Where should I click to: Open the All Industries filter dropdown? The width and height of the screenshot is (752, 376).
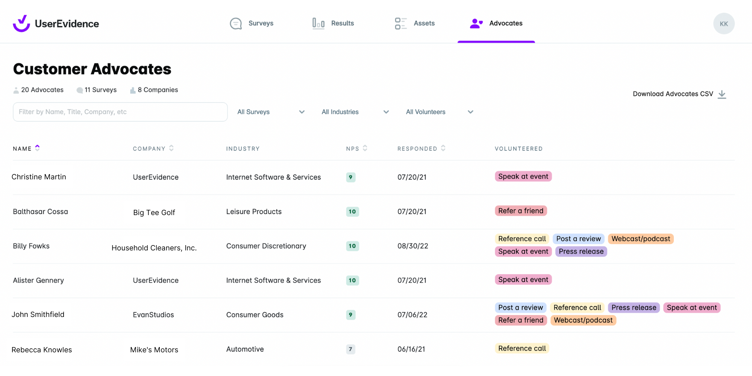[x=355, y=112]
